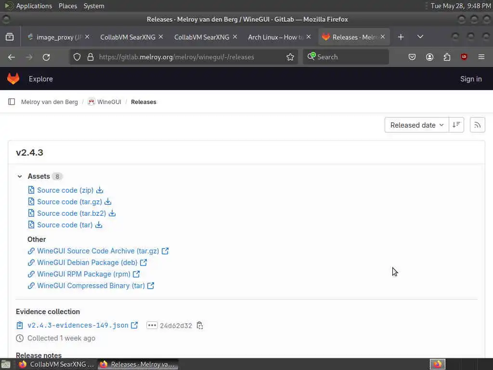The height and width of the screenshot is (370, 493).
Task: Click the GitLab fox logo
Action: (13, 79)
